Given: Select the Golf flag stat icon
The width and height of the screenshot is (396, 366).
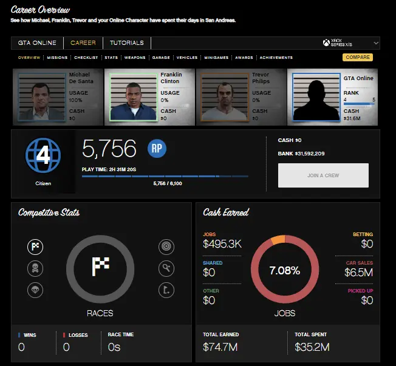Looking at the screenshot, I should point(165,290).
